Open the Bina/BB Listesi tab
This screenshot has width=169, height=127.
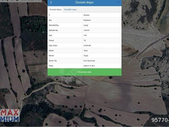(x=71, y=9)
